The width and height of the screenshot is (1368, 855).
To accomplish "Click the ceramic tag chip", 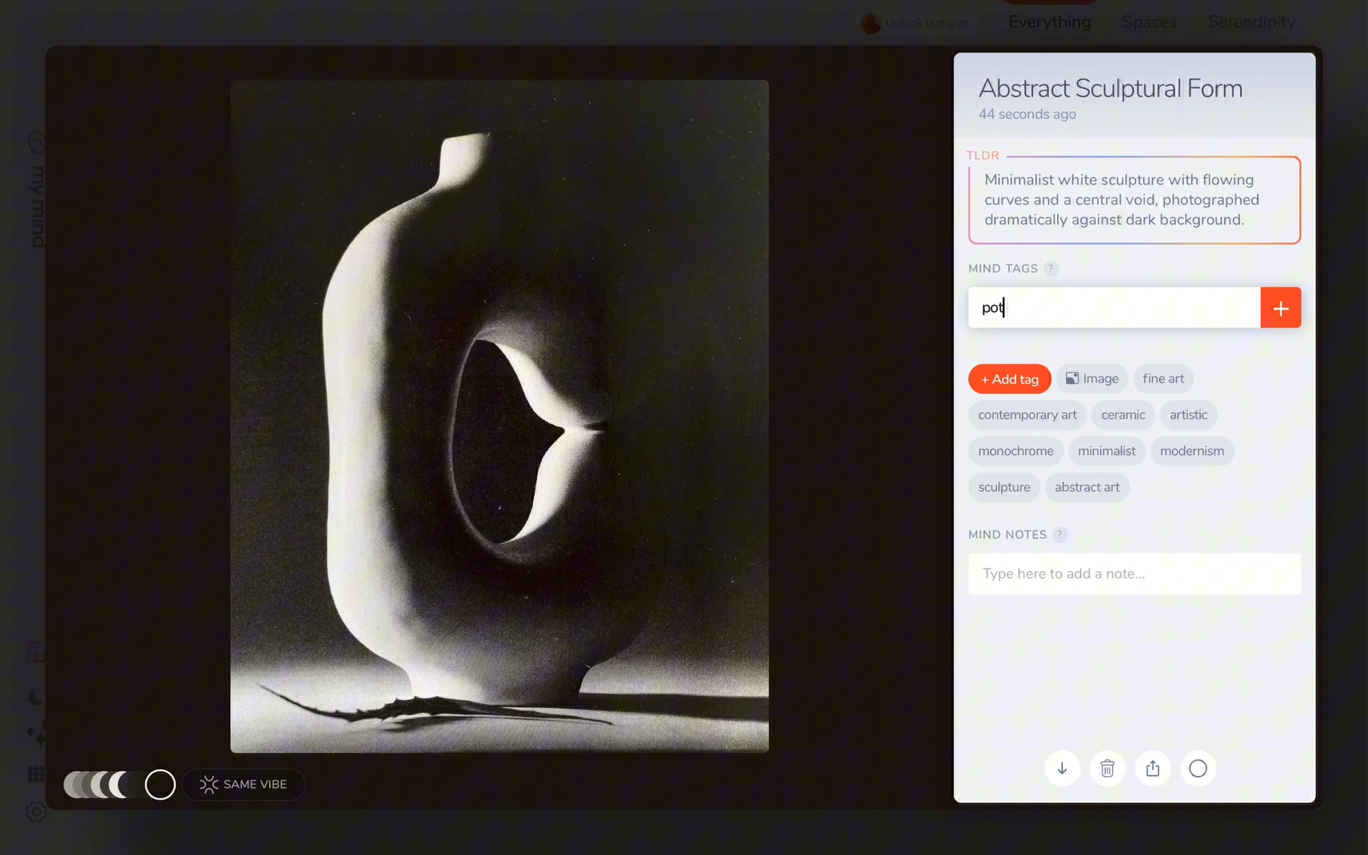I will 1123,415.
